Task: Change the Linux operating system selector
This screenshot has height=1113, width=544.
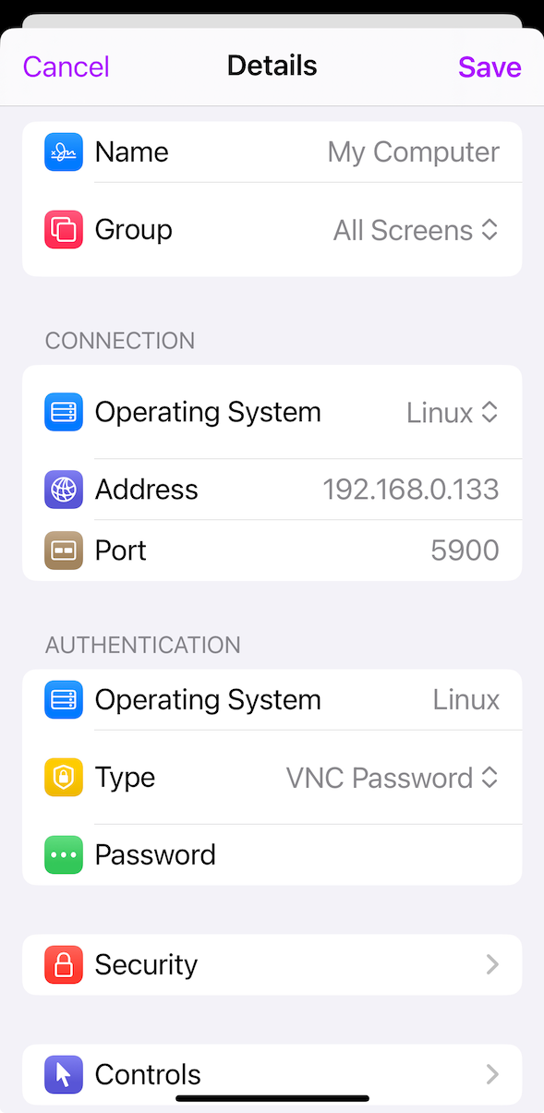Action: [x=453, y=413]
